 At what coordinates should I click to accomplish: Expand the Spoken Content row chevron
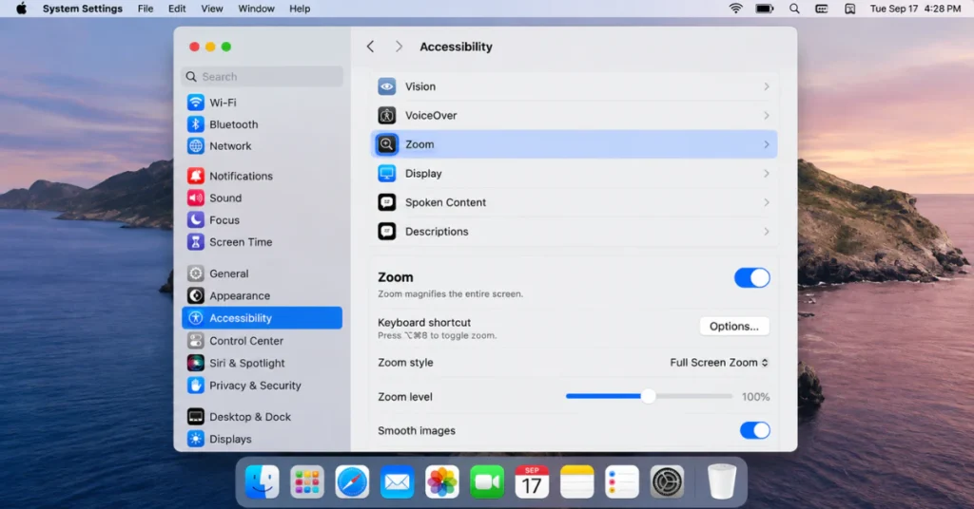click(x=767, y=202)
